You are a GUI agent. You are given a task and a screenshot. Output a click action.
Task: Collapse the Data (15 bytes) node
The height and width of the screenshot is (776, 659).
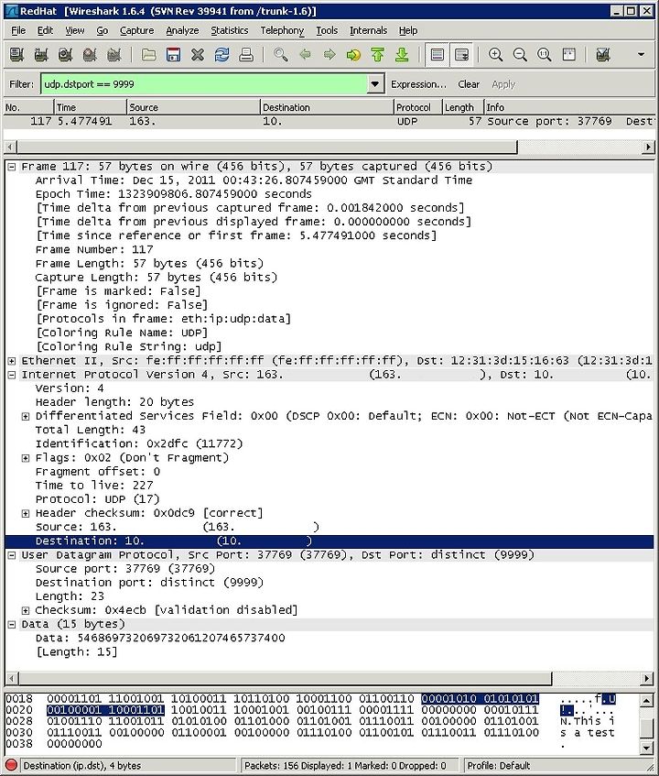point(12,624)
